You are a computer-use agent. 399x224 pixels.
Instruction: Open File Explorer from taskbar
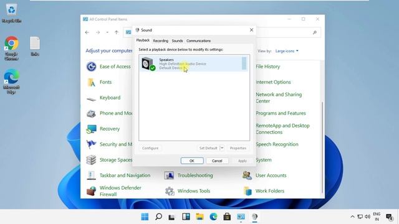tap(199, 217)
